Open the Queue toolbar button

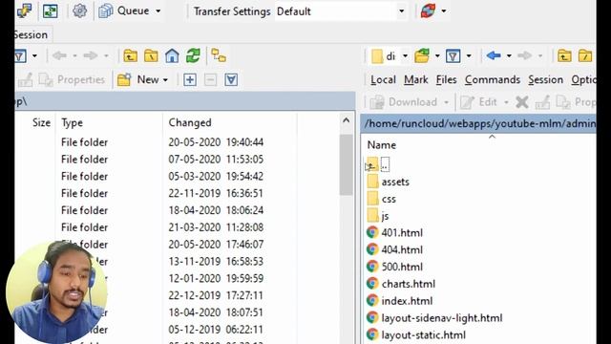tap(124, 11)
